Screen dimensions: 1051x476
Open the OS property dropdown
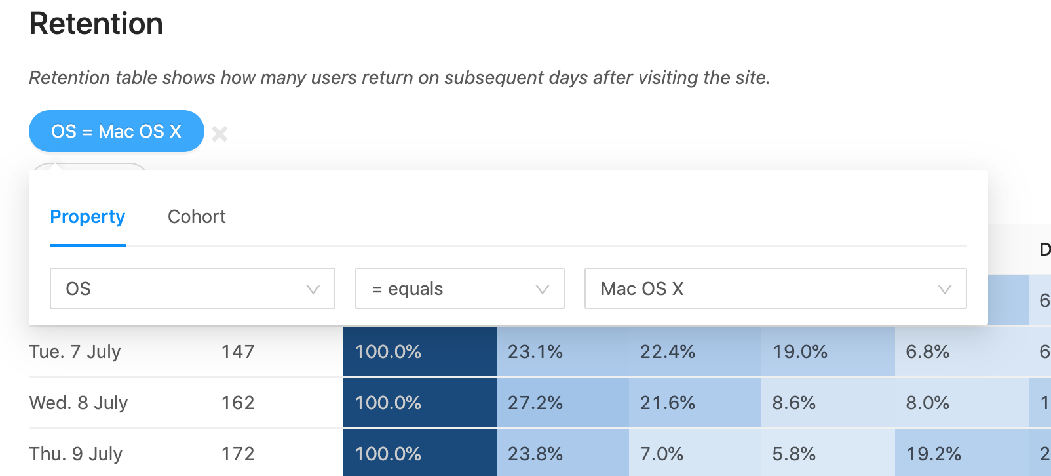192,288
